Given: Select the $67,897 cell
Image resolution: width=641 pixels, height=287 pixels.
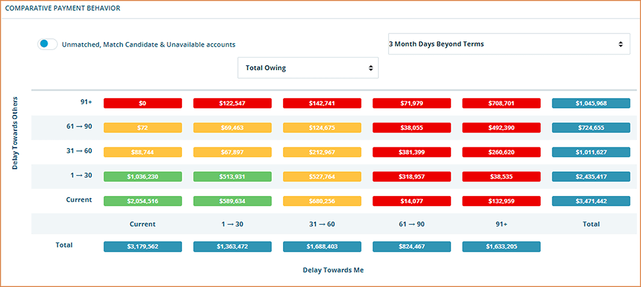Looking at the screenshot, I should pos(232,152).
